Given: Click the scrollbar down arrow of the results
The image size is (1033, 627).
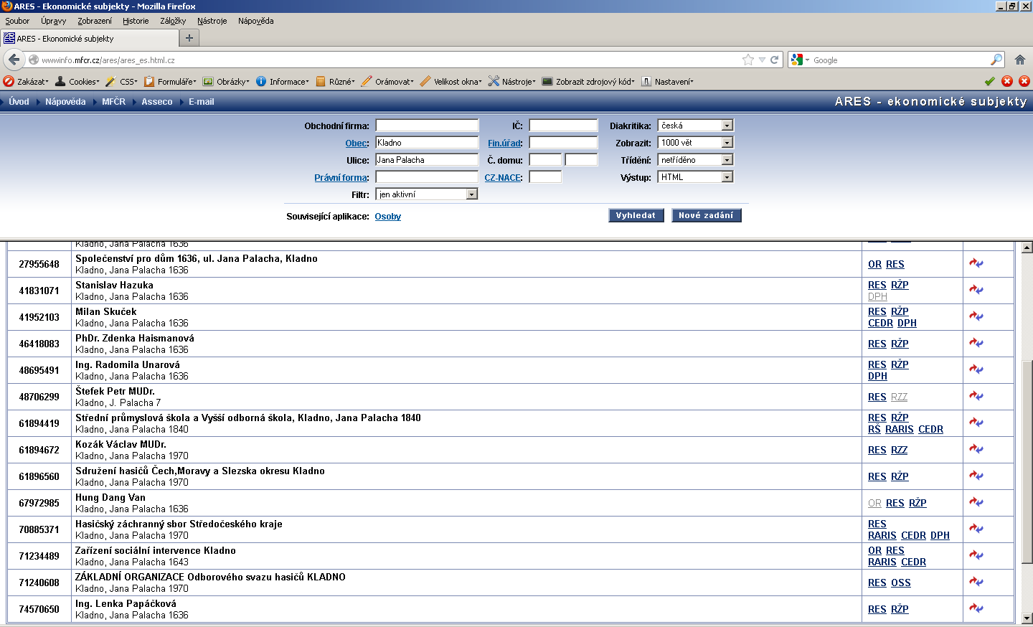Looking at the screenshot, I should (1027, 618).
